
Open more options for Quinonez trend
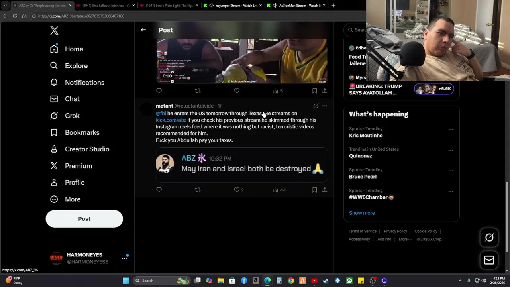(x=451, y=150)
